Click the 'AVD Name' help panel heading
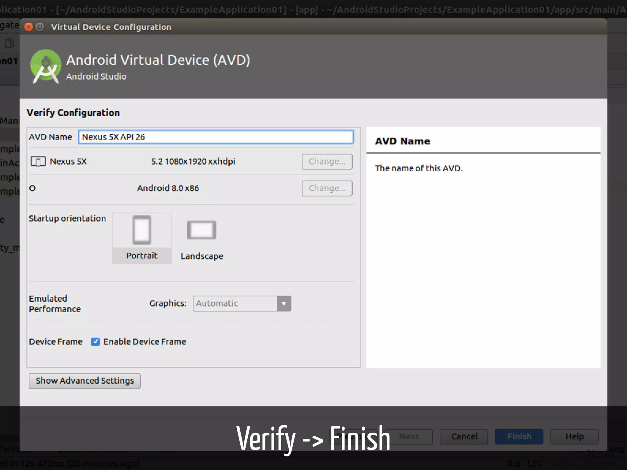The height and width of the screenshot is (470, 627). (403, 141)
